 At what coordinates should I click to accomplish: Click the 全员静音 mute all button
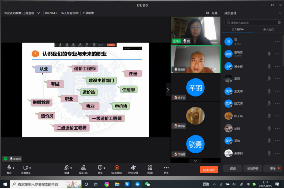point(253,169)
